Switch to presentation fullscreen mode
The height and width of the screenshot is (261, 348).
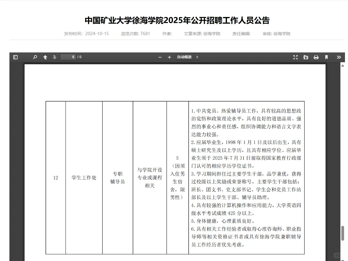296,57
